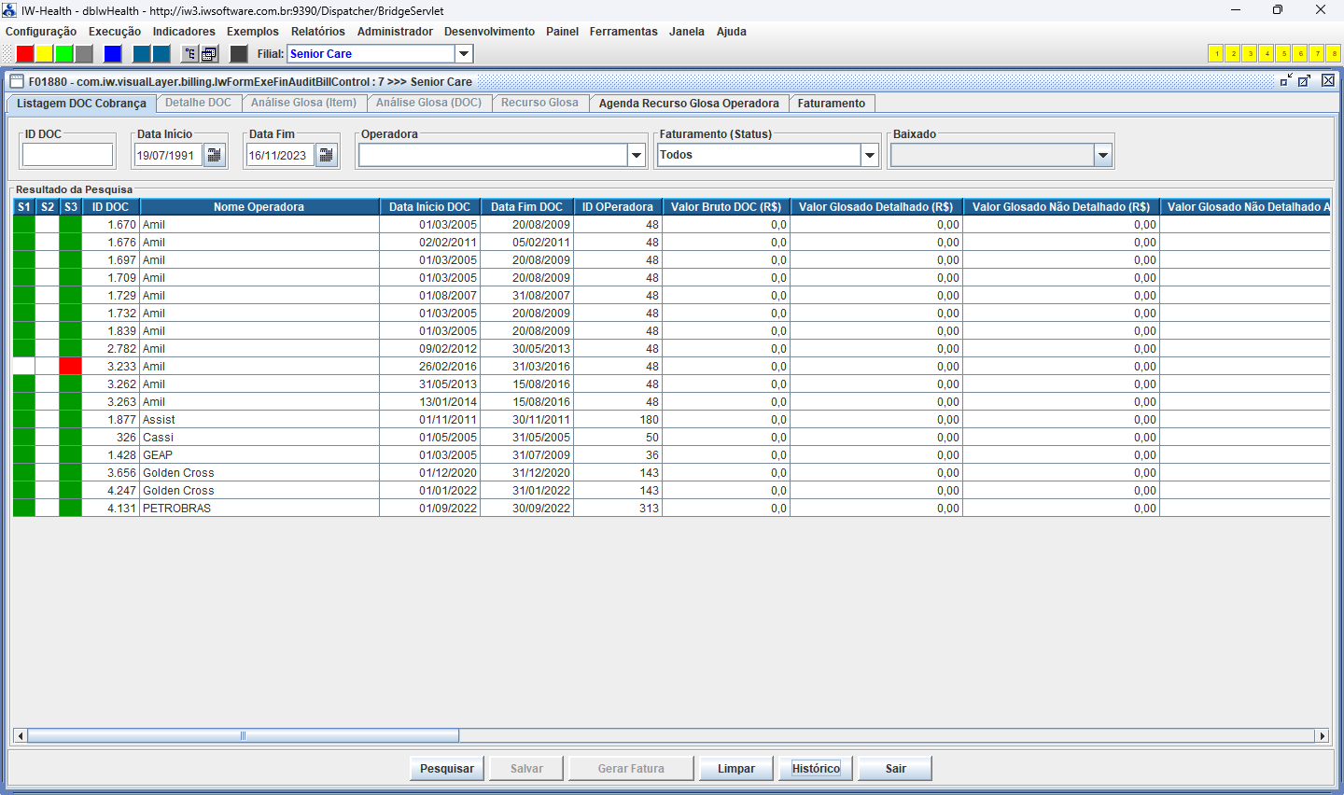1344x795 pixels.
Task: Iconify the F01880 internal frame
Action: pos(1286,81)
